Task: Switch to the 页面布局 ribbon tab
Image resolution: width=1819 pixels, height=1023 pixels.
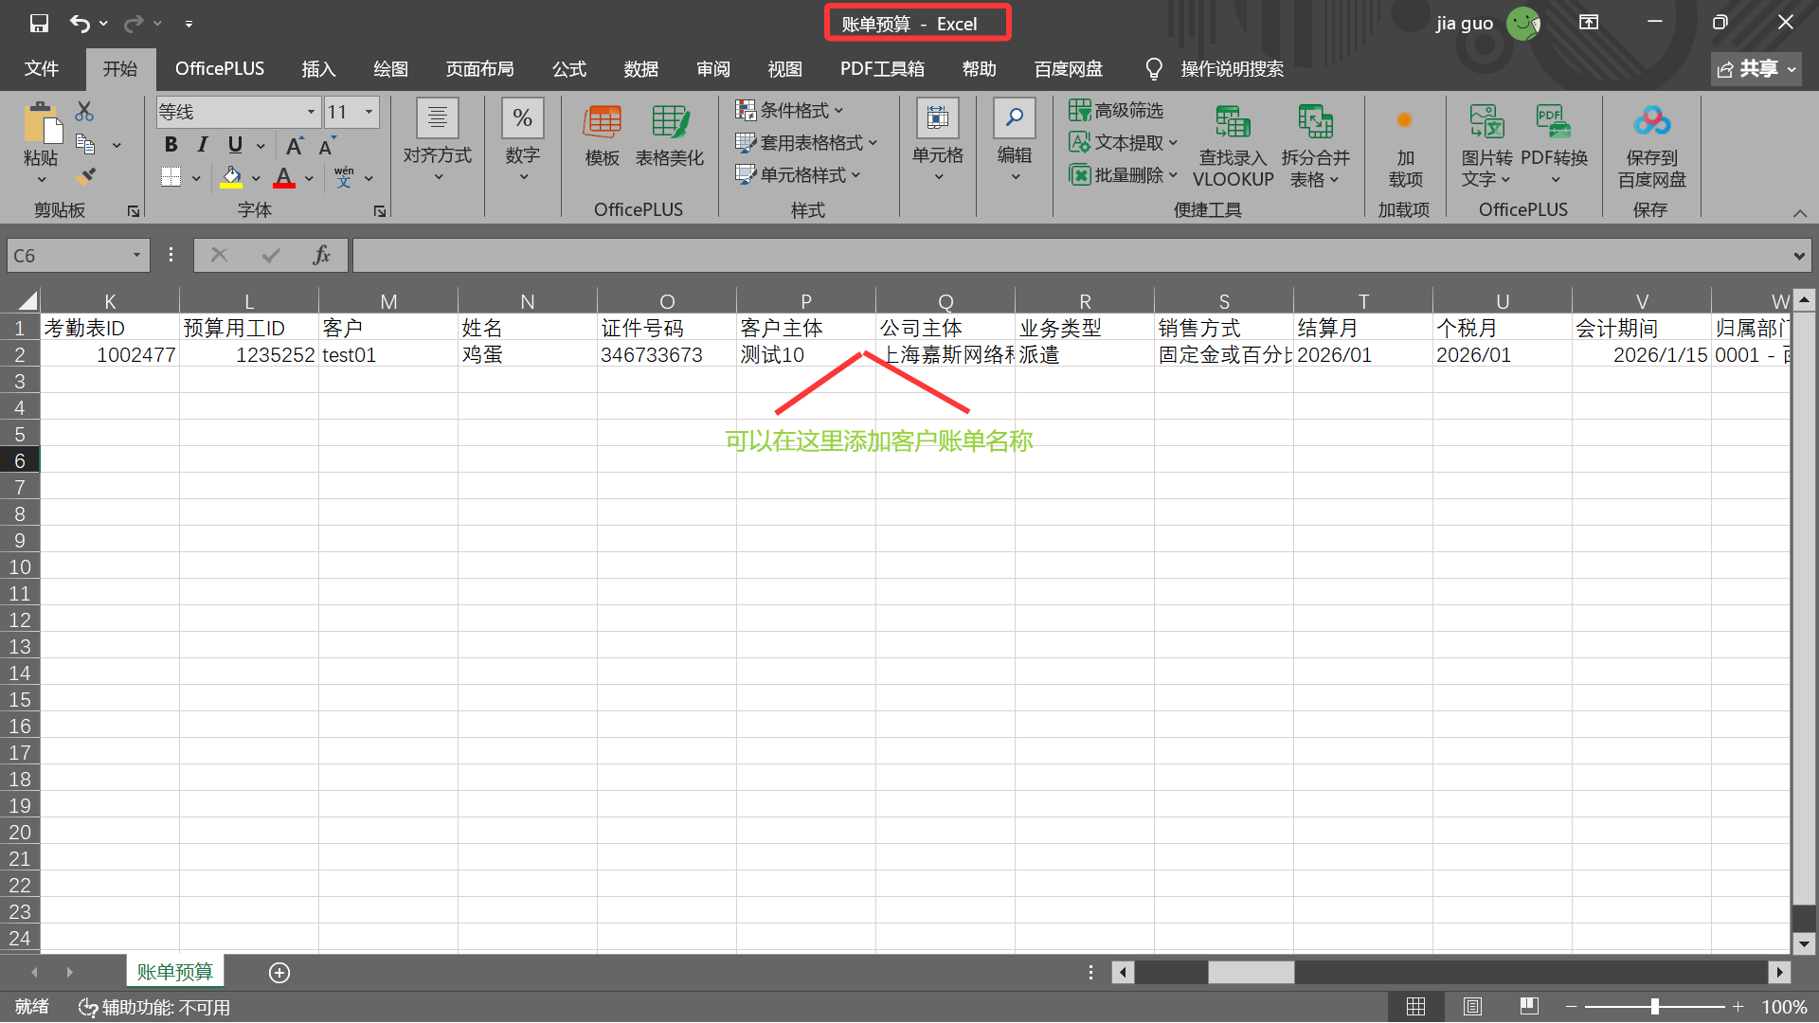Action: 479,69
